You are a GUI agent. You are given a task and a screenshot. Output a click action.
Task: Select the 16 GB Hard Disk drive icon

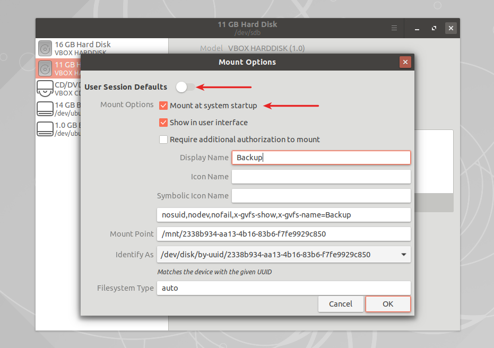45,48
